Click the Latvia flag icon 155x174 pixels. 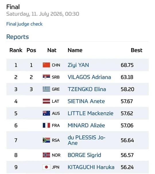[x=46, y=101]
